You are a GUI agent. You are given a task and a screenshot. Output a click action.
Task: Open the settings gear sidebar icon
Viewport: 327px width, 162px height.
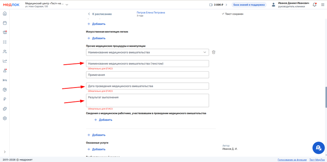click(x=4, y=118)
